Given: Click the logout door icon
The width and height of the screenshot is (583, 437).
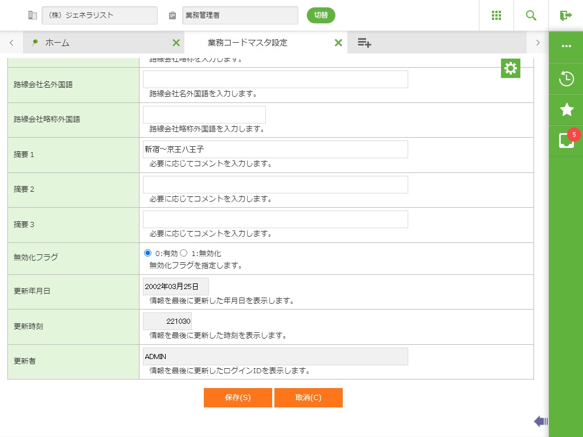Looking at the screenshot, I should [565, 15].
